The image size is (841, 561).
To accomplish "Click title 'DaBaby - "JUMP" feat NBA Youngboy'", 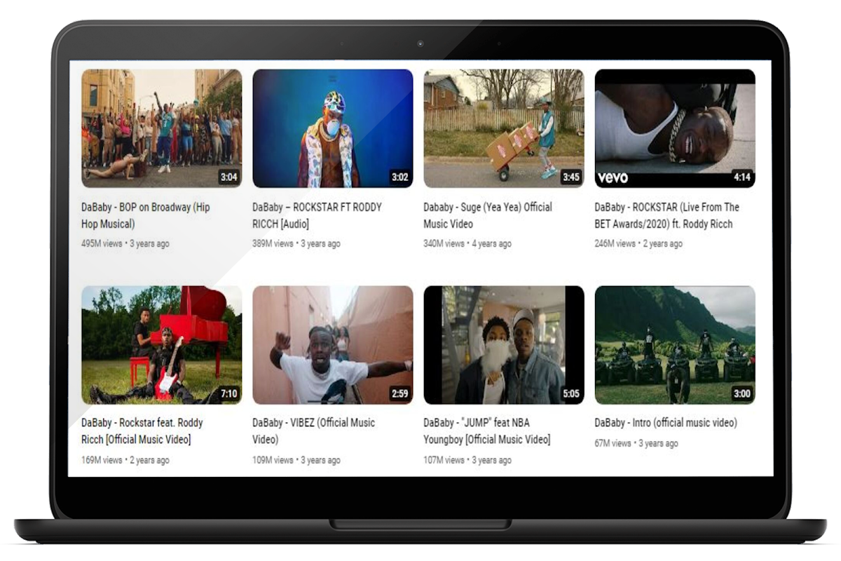I will tap(487, 431).
